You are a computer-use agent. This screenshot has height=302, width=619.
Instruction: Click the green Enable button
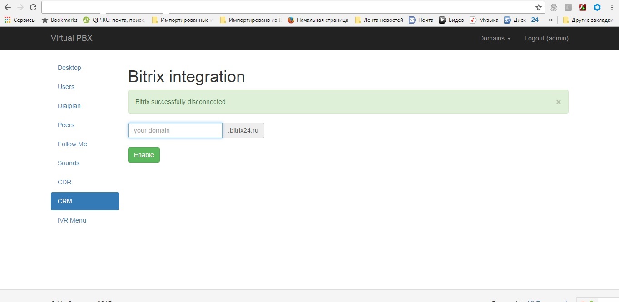click(144, 155)
